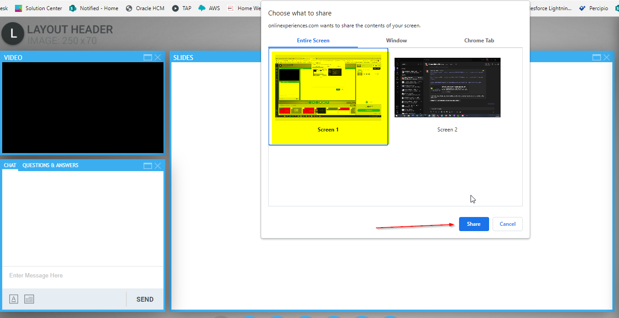Close the VIDEO panel

click(158, 57)
